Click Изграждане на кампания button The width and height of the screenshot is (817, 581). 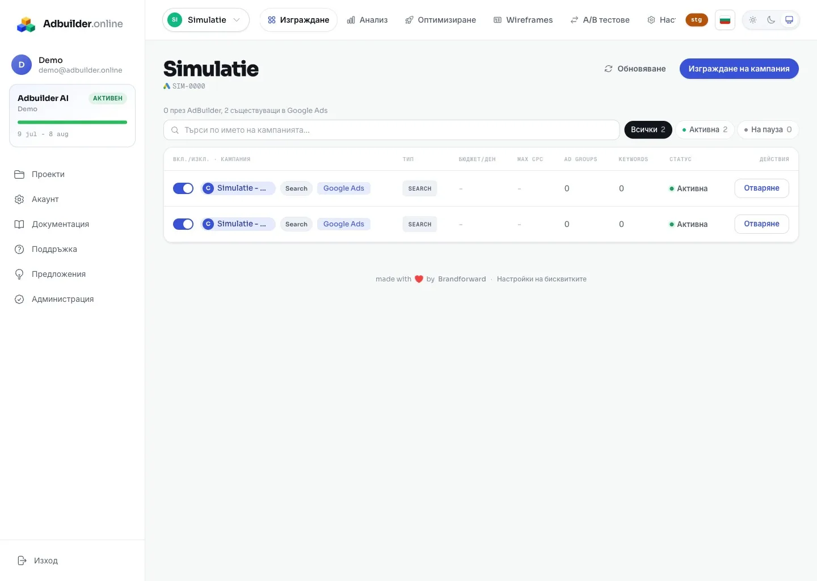click(739, 69)
